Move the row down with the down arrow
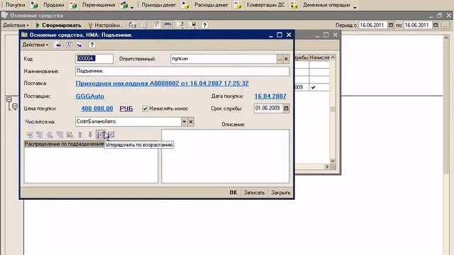454x255 pixels. 90,135
